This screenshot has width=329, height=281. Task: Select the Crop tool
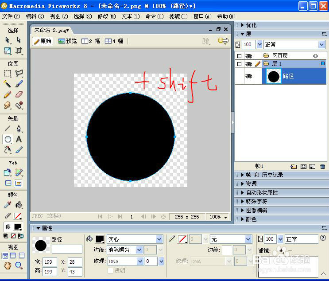tap(19, 51)
